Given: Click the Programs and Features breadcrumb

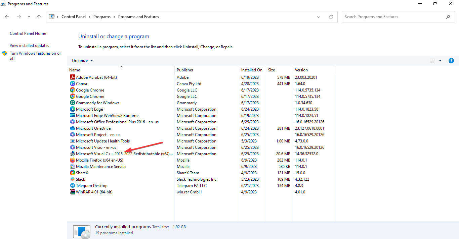Looking at the screenshot, I should tap(138, 17).
